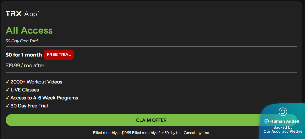Click checkmark beside Access to 4-6 Week Programs
The width and height of the screenshot is (305, 139).
click(x=7, y=98)
